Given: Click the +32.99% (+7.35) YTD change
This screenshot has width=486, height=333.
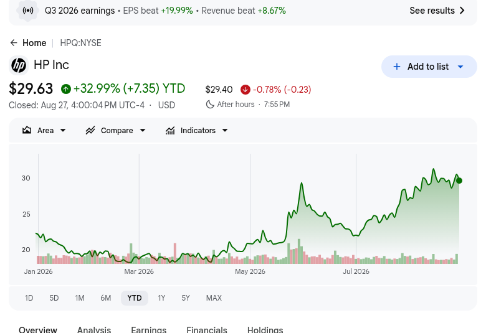Looking at the screenshot, I should coord(129,88).
